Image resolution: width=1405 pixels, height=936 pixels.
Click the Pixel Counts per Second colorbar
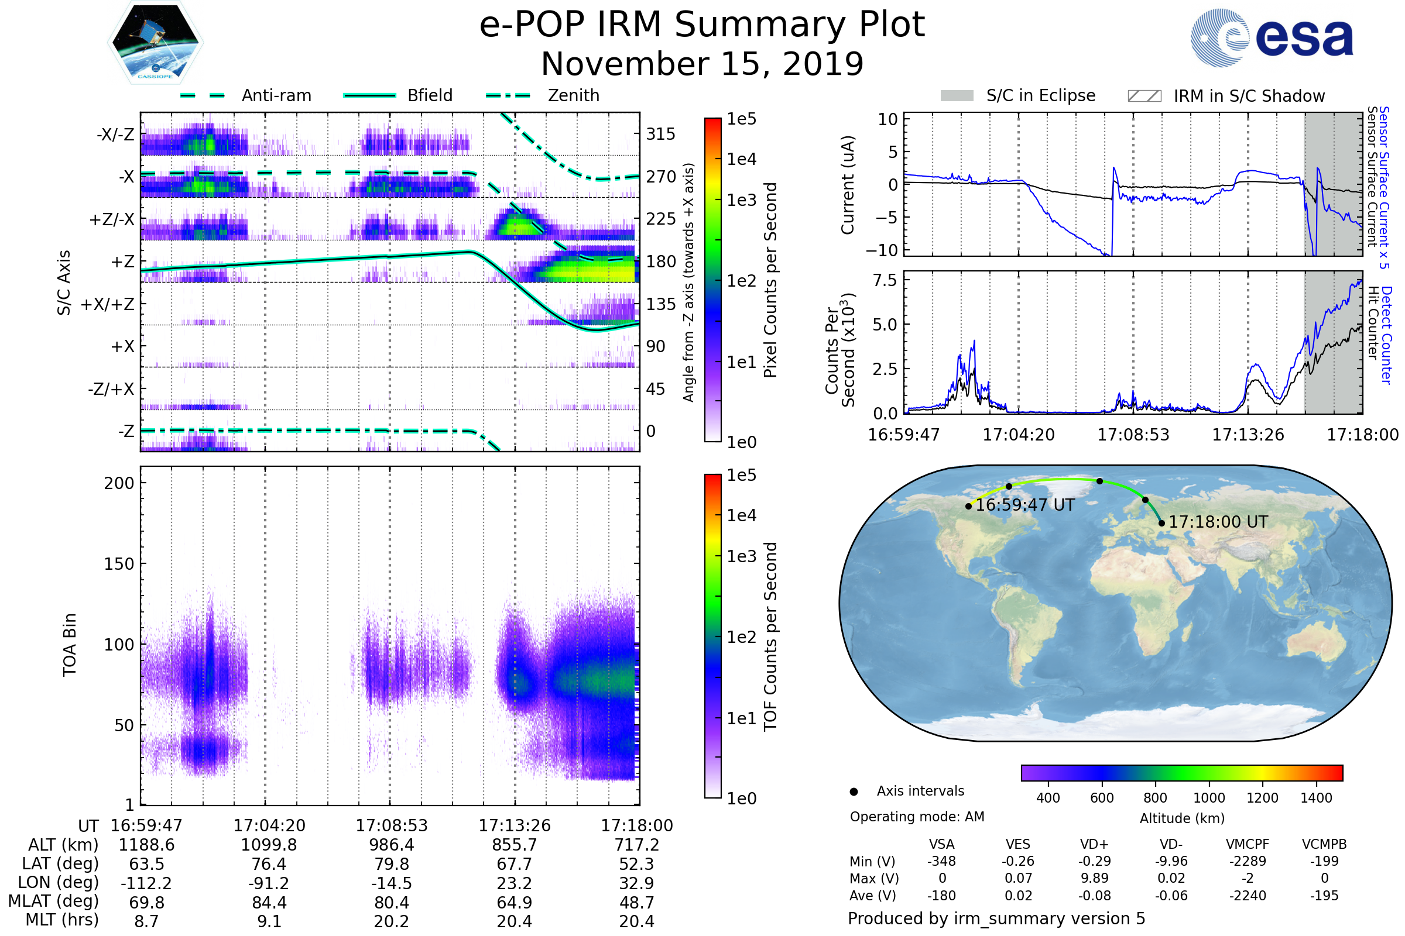click(x=712, y=280)
